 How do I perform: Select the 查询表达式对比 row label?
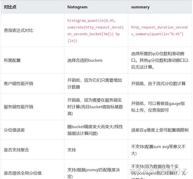pyautogui.click(x=18, y=31)
